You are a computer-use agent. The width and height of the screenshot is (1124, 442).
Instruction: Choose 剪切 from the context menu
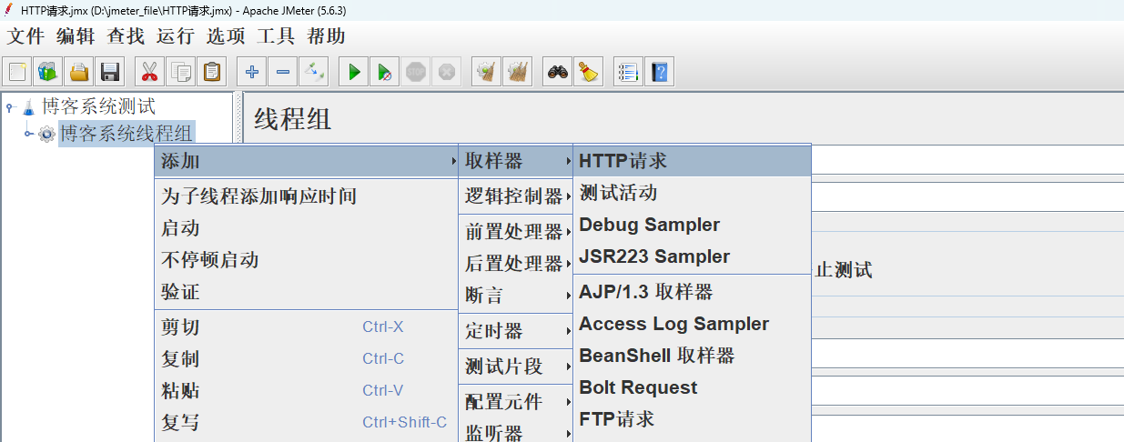tap(306, 327)
